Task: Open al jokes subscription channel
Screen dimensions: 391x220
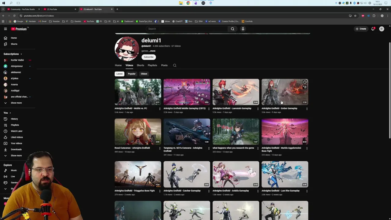Action: pyautogui.click(x=14, y=79)
